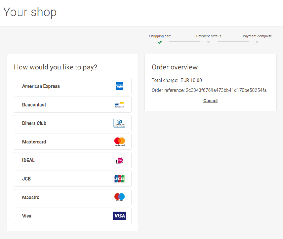
Task: Pay with Diners Club text label
Action: pos(34,123)
